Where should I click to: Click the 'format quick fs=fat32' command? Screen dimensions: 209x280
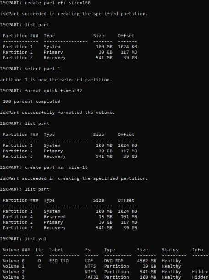pos(54,91)
